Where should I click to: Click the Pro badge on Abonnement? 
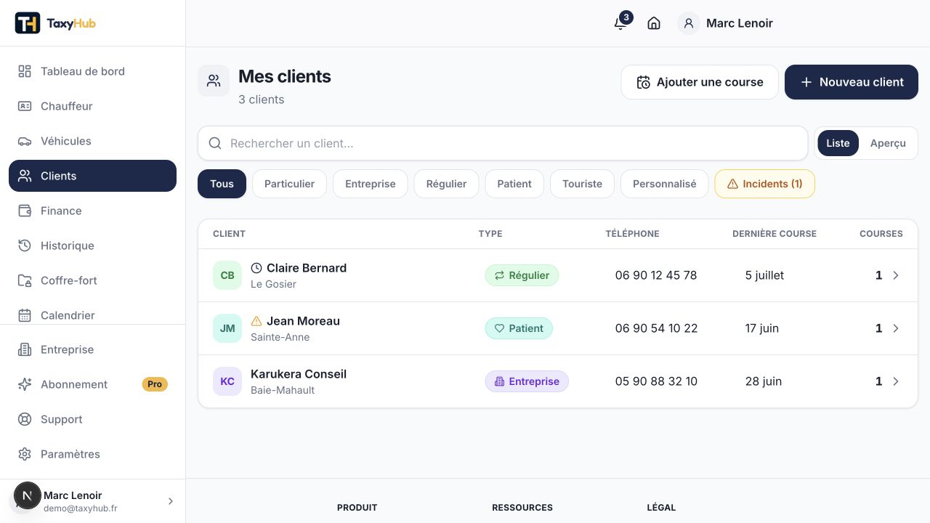155,384
